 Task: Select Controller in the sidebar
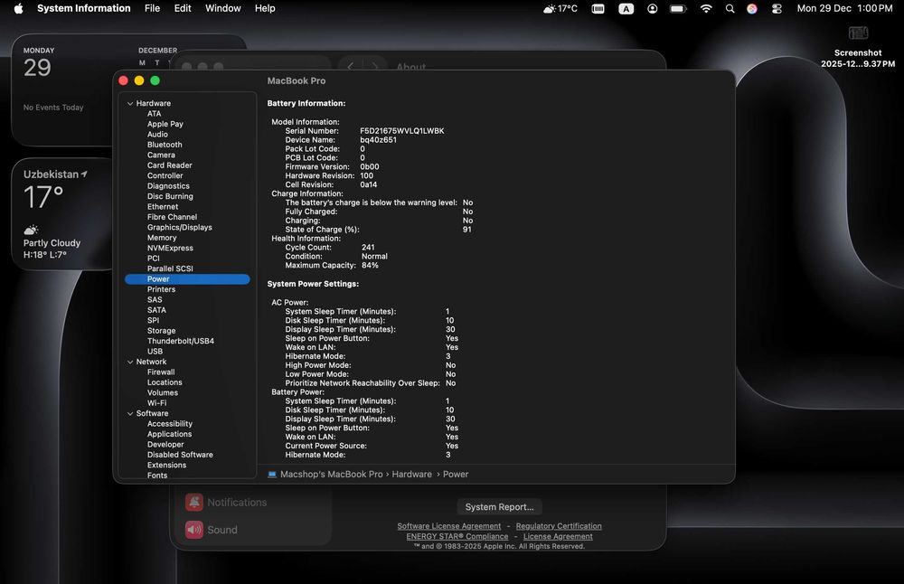point(165,176)
